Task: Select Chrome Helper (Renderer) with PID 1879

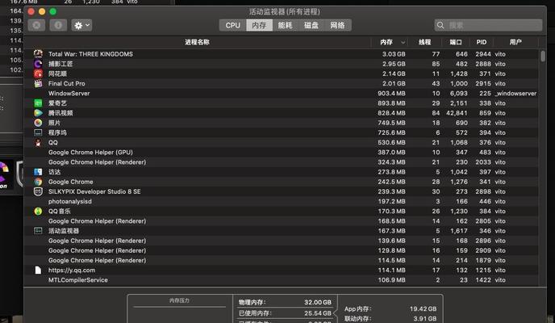Action: click(282, 260)
